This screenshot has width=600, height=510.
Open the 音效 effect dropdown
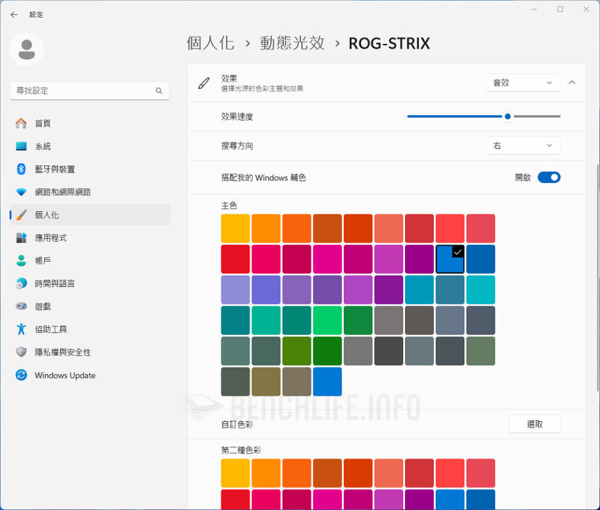(x=522, y=82)
